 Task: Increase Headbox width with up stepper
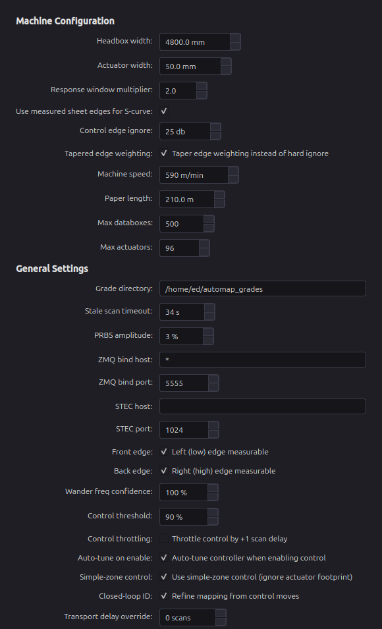[x=235, y=38]
